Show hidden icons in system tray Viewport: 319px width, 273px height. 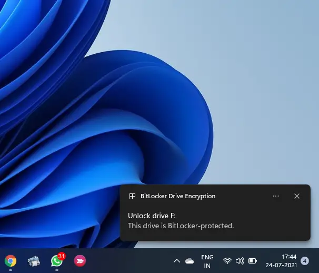pos(177,261)
